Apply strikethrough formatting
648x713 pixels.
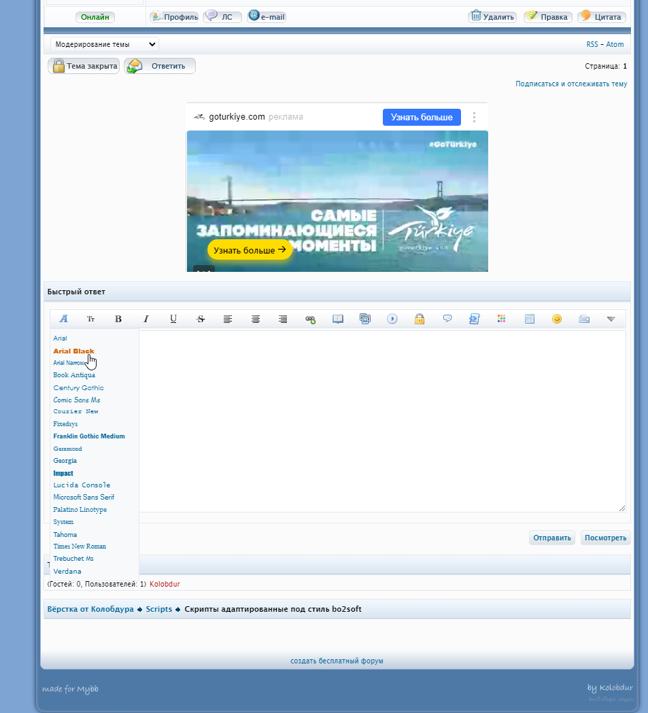[x=201, y=319]
